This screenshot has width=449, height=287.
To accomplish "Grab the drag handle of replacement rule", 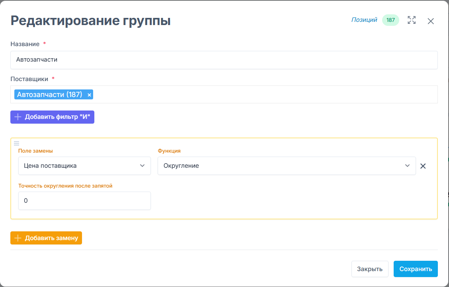I will point(17,143).
